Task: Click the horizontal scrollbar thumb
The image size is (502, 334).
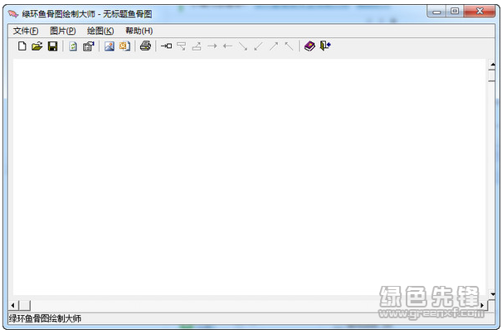Action: [x=24, y=305]
